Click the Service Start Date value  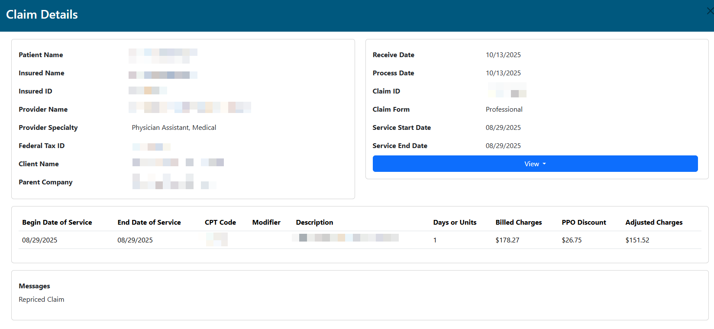coord(503,128)
